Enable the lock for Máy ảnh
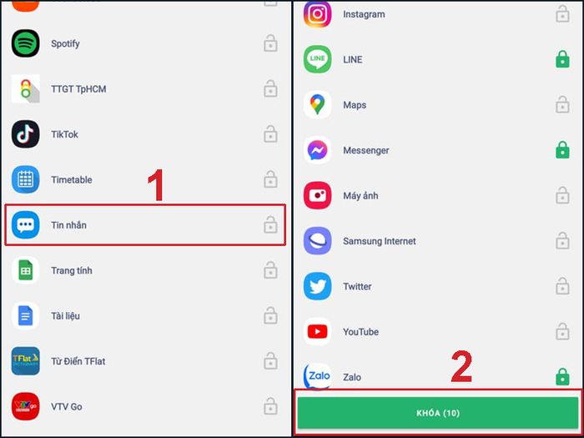 click(x=562, y=195)
